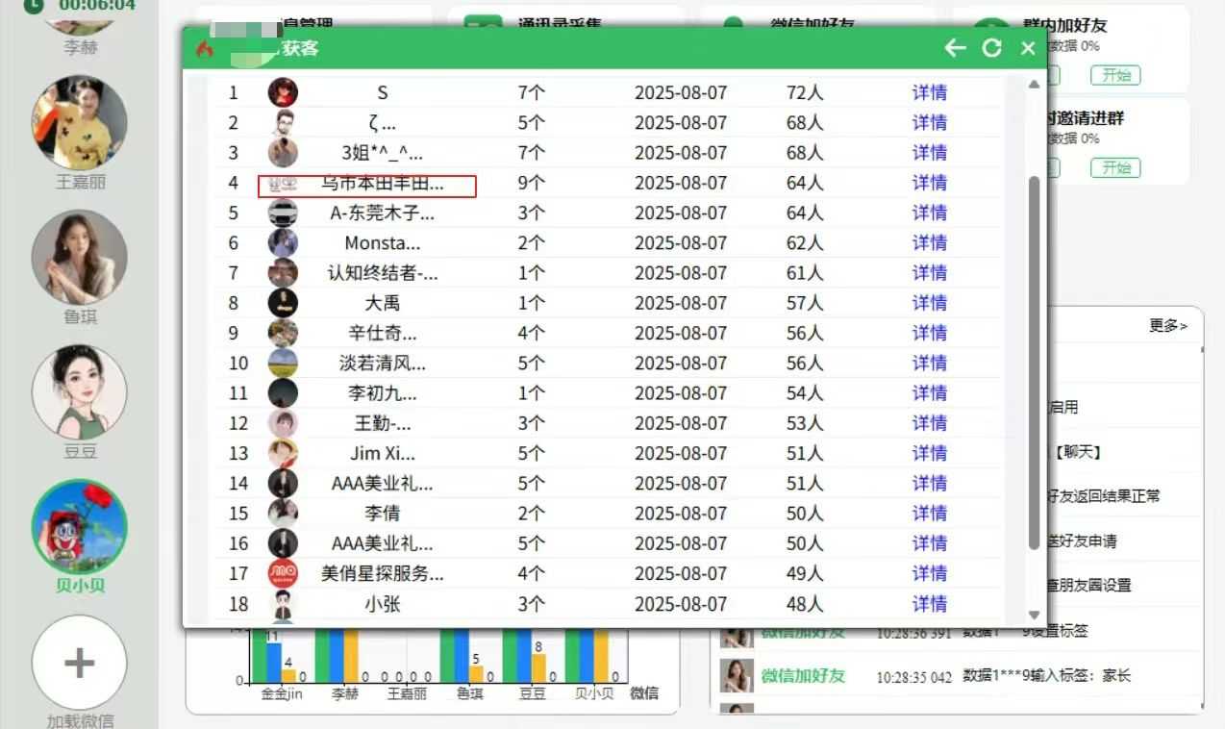Click the flame logo in the dialog title
The width and height of the screenshot is (1225, 729).
coord(204,48)
